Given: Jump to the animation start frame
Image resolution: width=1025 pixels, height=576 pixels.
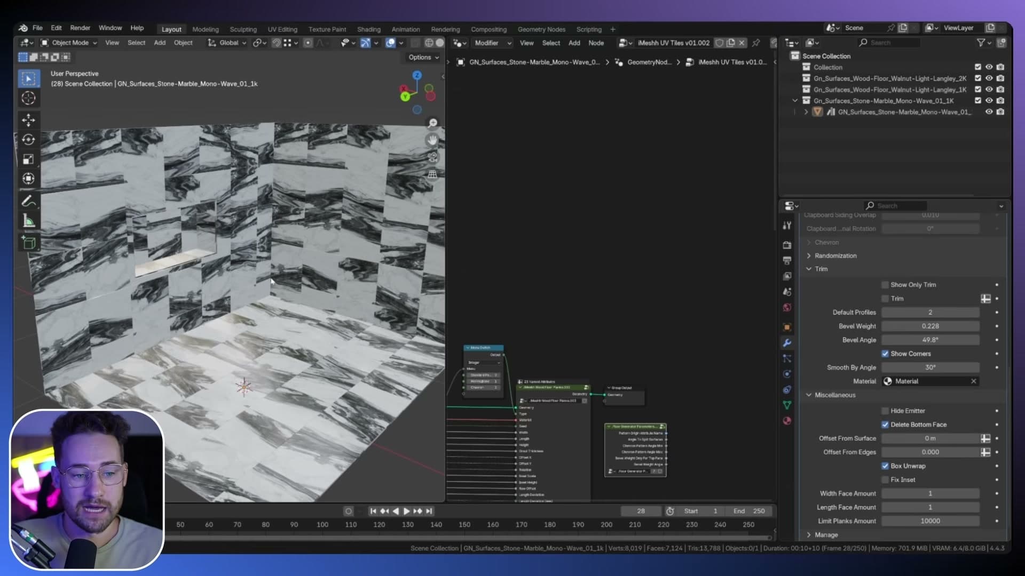Looking at the screenshot, I should (x=373, y=511).
